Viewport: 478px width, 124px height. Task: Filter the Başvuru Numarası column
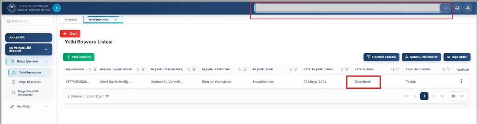pos(95,69)
